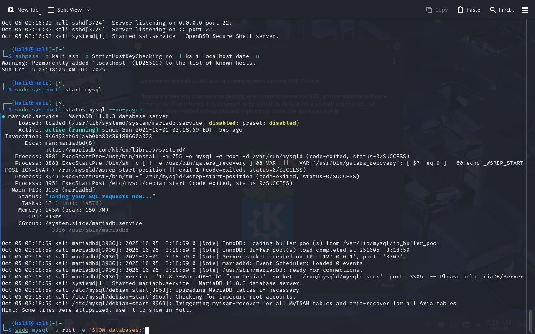
Task: Click the terminal scrollbar handle
Action: (531, 321)
